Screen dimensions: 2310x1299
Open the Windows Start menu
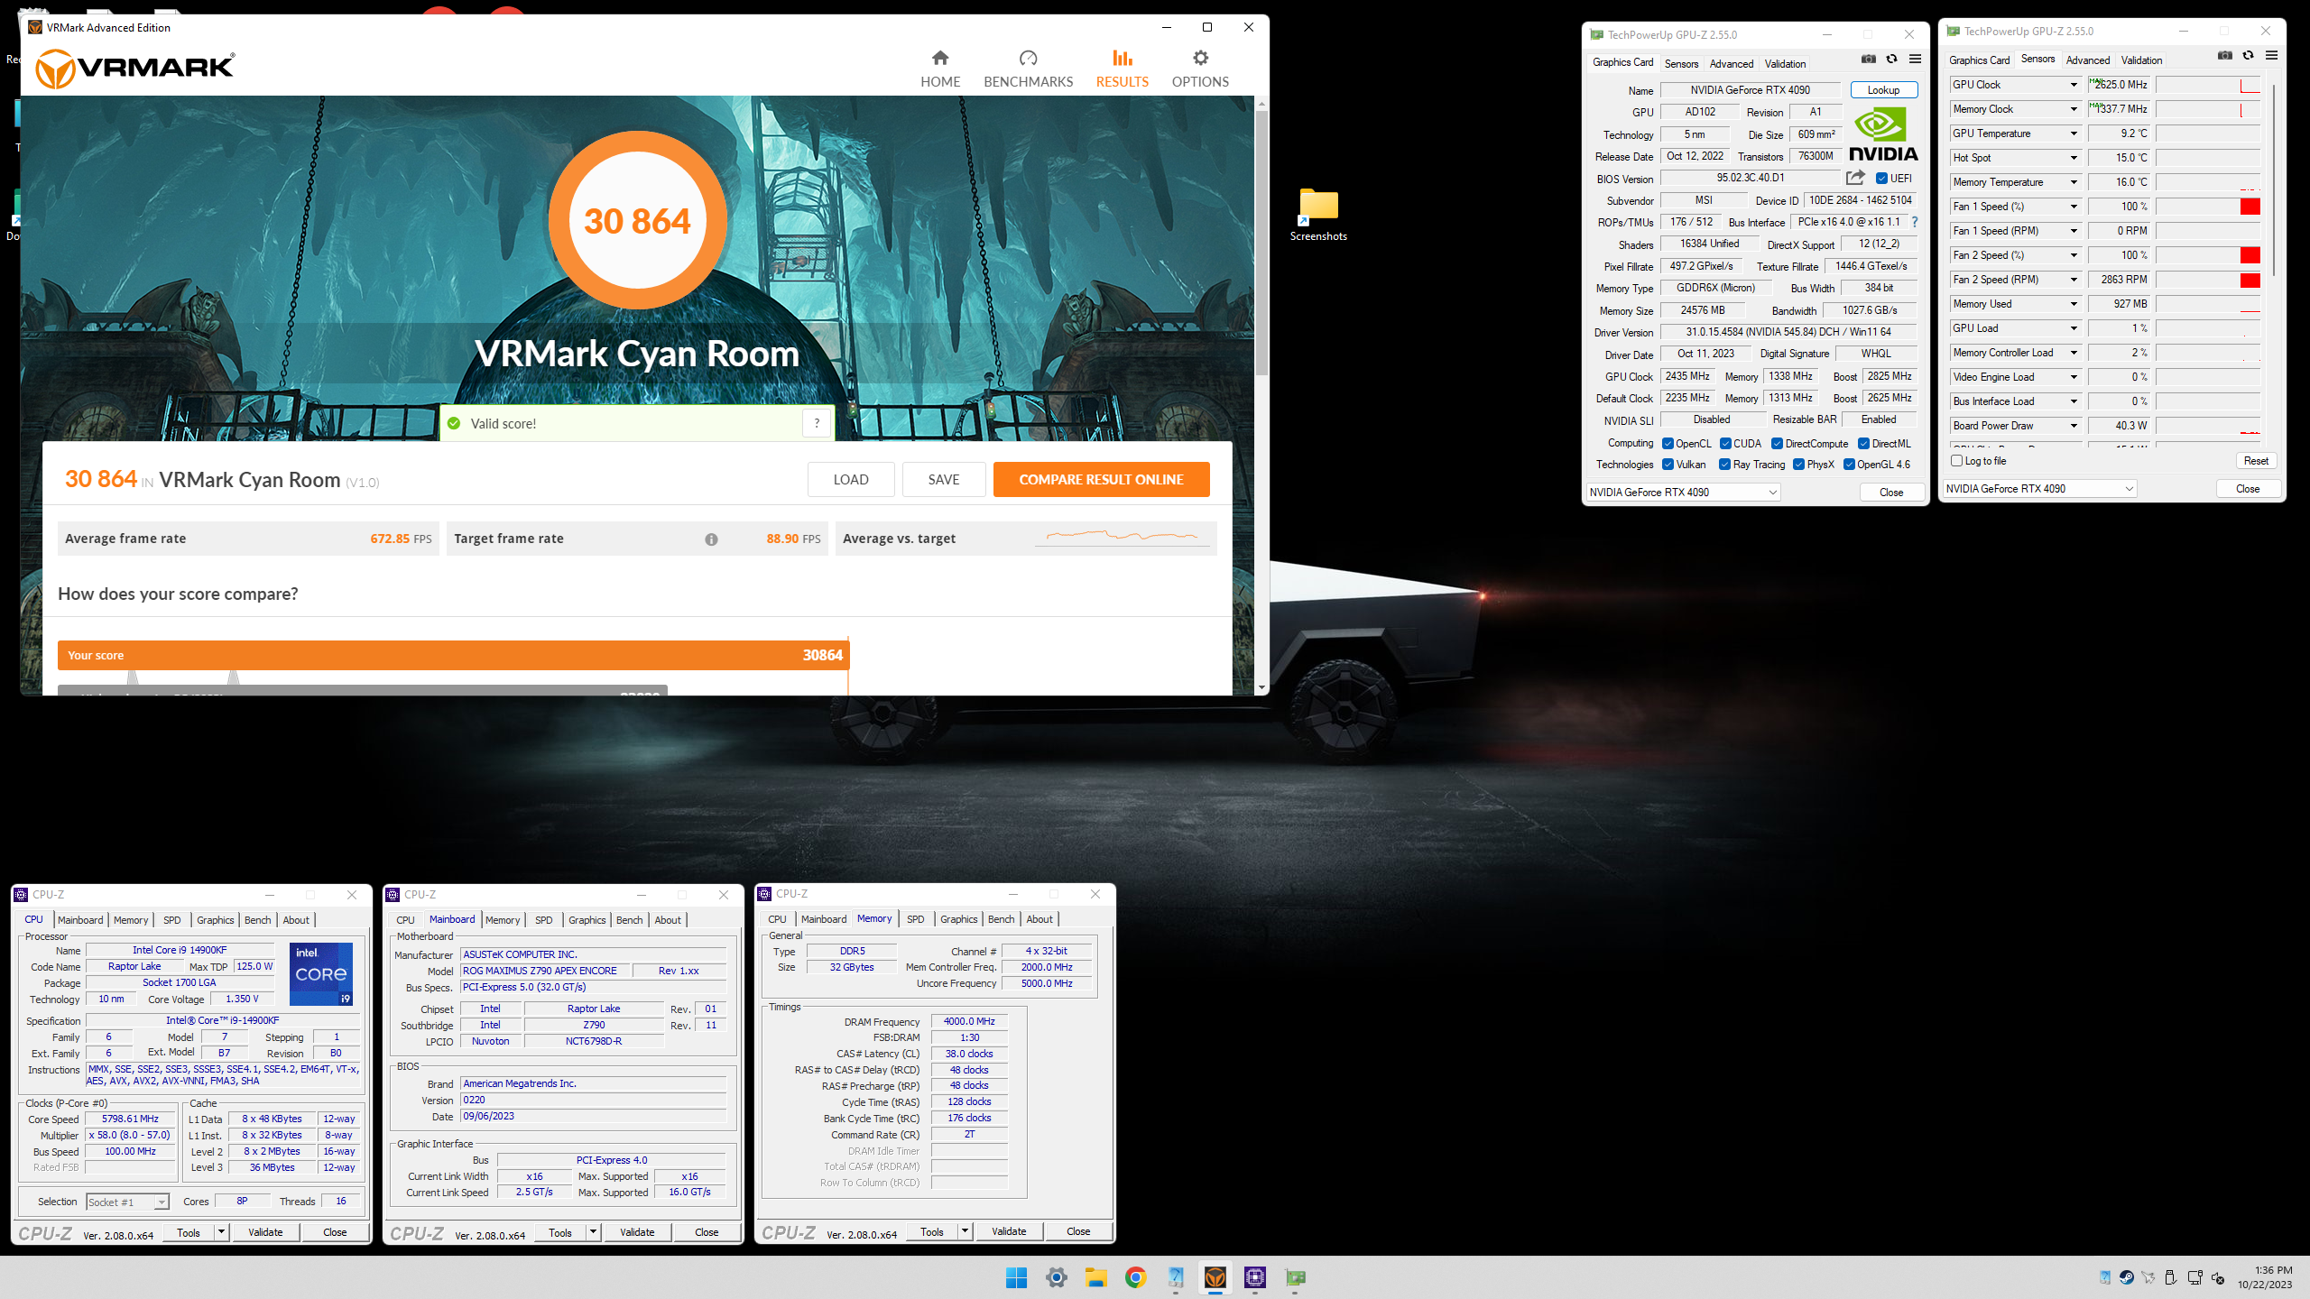tap(1016, 1277)
